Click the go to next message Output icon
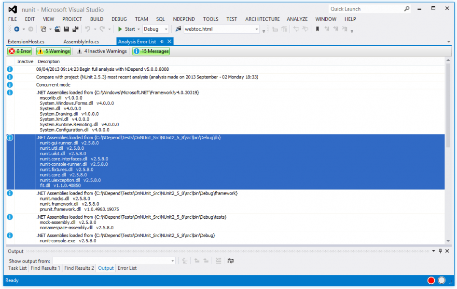 (x=206, y=261)
